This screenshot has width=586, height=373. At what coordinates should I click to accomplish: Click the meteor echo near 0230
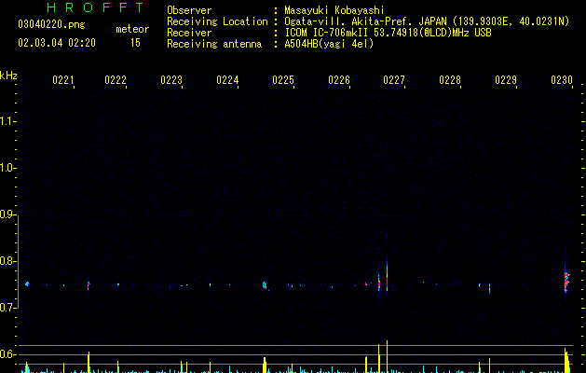566,281
